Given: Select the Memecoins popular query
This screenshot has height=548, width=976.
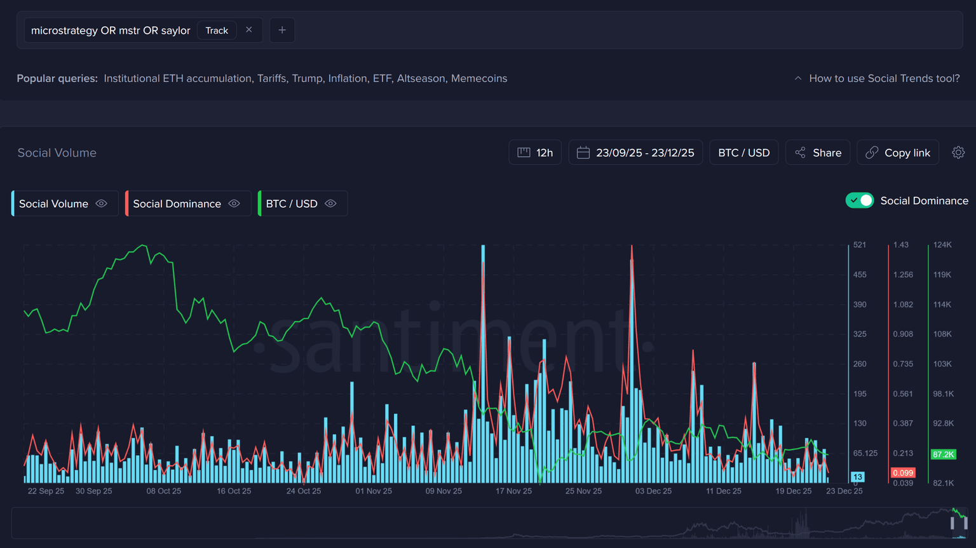Looking at the screenshot, I should pyautogui.click(x=479, y=78).
